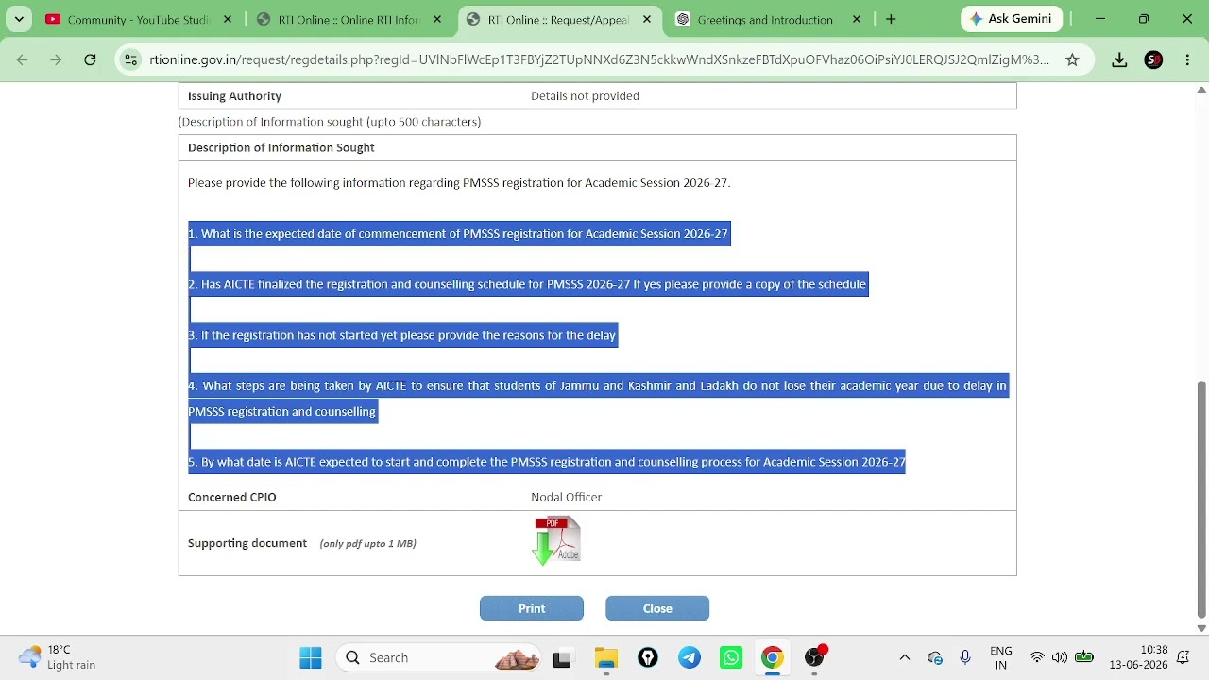Screen dimensions: 1209x680
Task: Click question 1 about commencement date
Action: point(458,233)
